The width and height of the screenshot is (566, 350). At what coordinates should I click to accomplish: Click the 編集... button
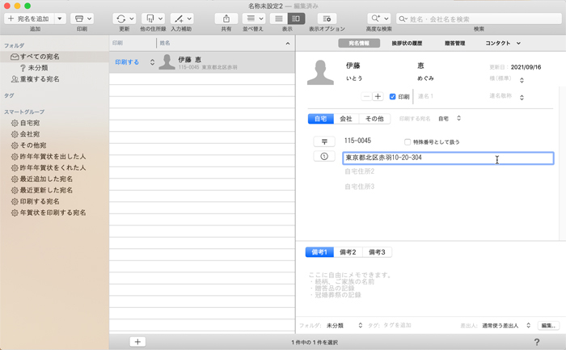point(549,325)
